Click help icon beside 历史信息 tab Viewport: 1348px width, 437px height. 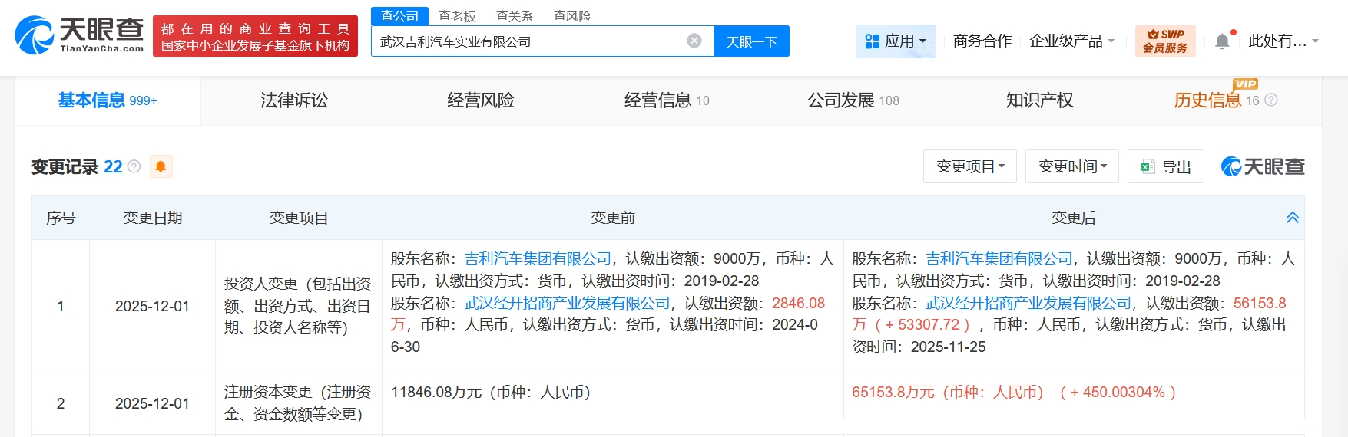point(1271,100)
